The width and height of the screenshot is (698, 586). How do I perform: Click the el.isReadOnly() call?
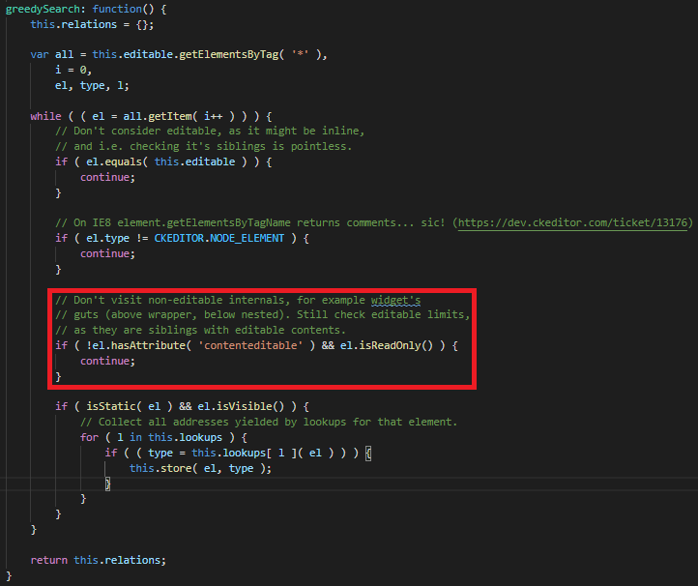click(x=387, y=345)
